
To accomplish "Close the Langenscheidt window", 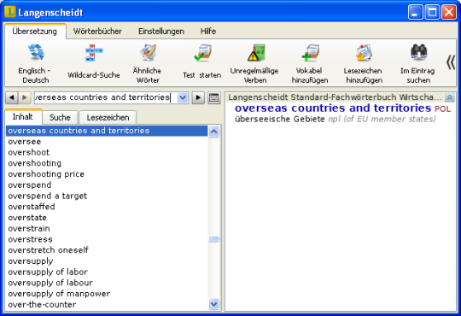I will [x=449, y=12].
